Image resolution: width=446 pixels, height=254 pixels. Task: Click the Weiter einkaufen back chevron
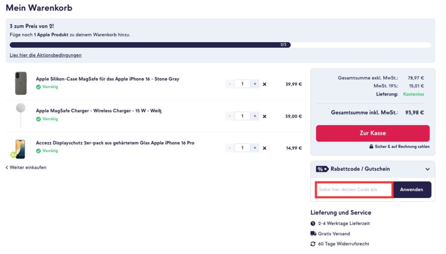[x=7, y=168]
